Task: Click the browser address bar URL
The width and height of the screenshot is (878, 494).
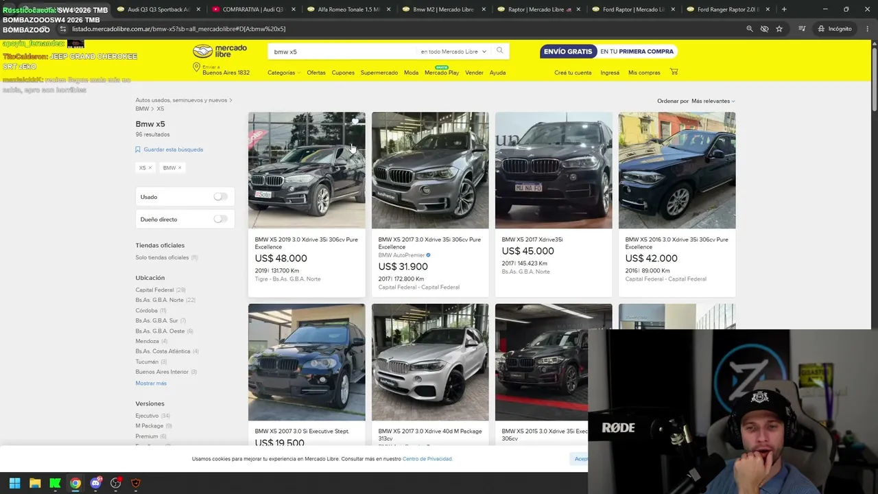Action: tap(179, 29)
